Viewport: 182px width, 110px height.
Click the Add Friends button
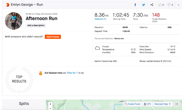pyautogui.click(x=53, y=37)
